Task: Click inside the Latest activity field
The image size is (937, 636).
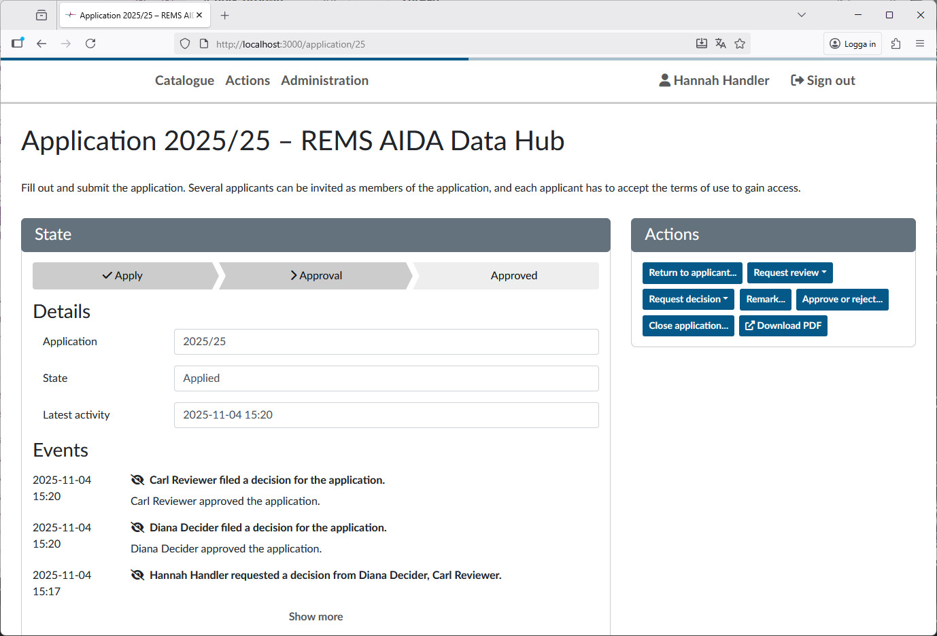Action: [x=386, y=414]
